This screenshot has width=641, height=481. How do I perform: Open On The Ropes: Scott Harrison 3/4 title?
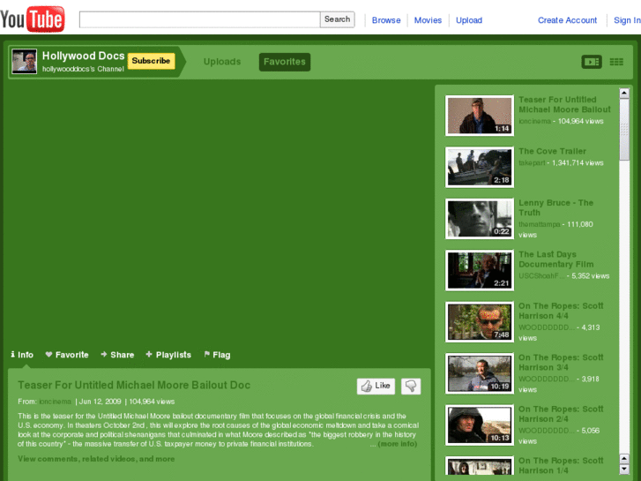[561, 362]
